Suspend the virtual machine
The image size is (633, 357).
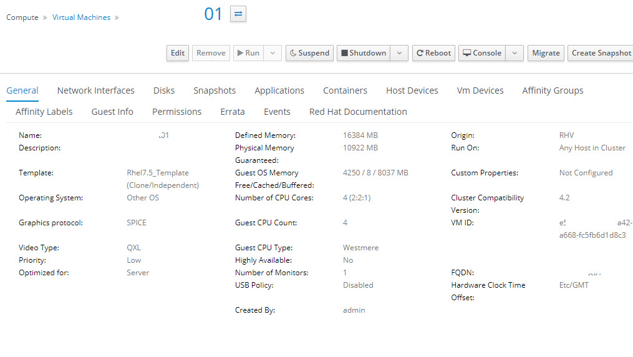tap(309, 53)
